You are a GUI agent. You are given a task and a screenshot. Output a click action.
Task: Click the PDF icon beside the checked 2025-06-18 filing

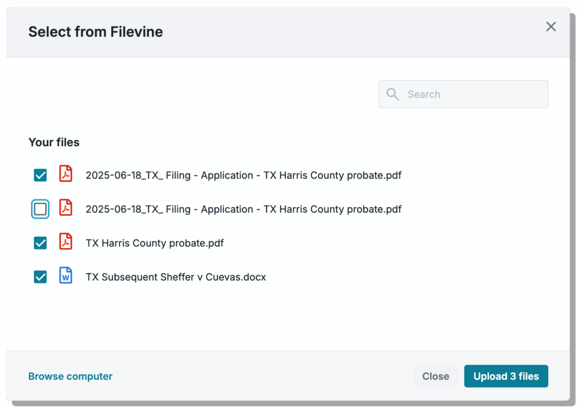[x=66, y=174]
